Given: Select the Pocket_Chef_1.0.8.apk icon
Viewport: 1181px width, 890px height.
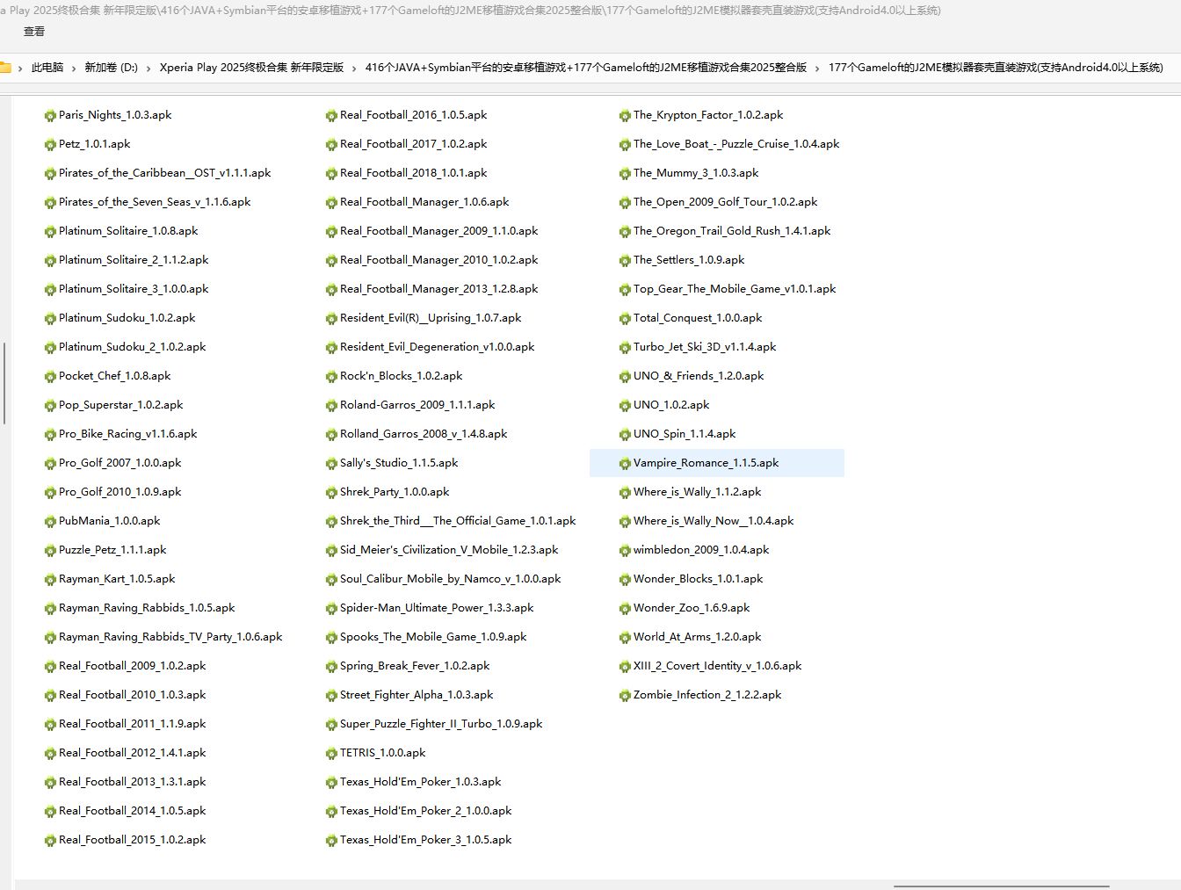Looking at the screenshot, I should [50, 376].
